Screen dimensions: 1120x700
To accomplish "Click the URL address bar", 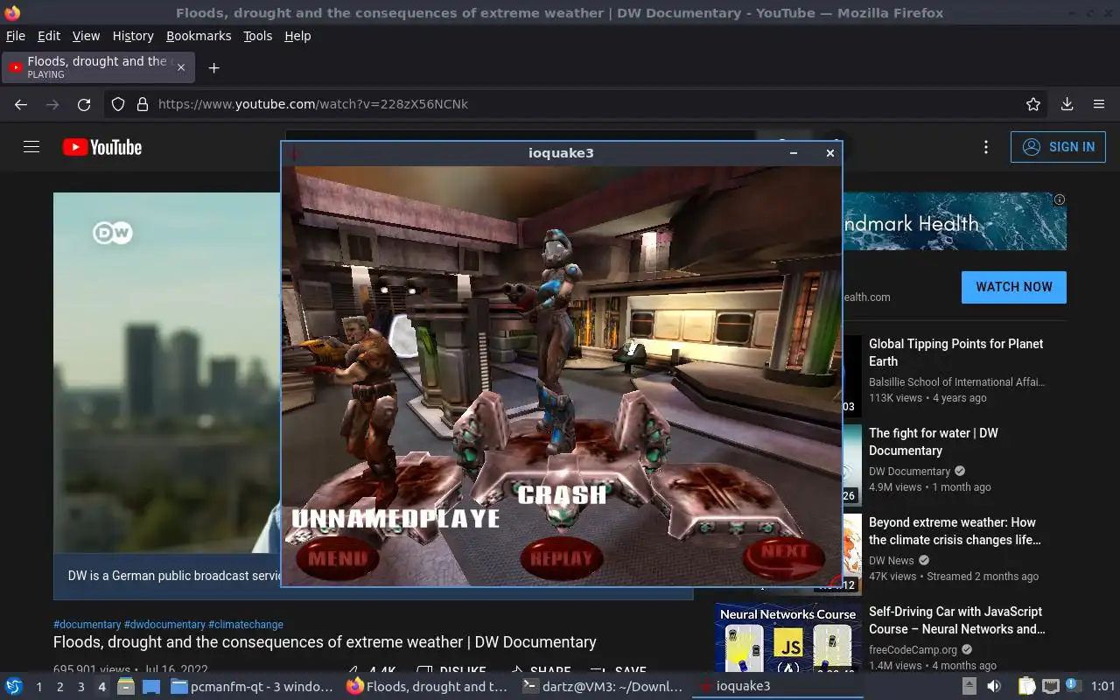I will click(577, 104).
